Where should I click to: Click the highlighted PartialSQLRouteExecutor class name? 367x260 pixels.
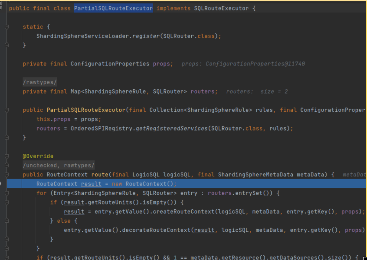(x=113, y=9)
